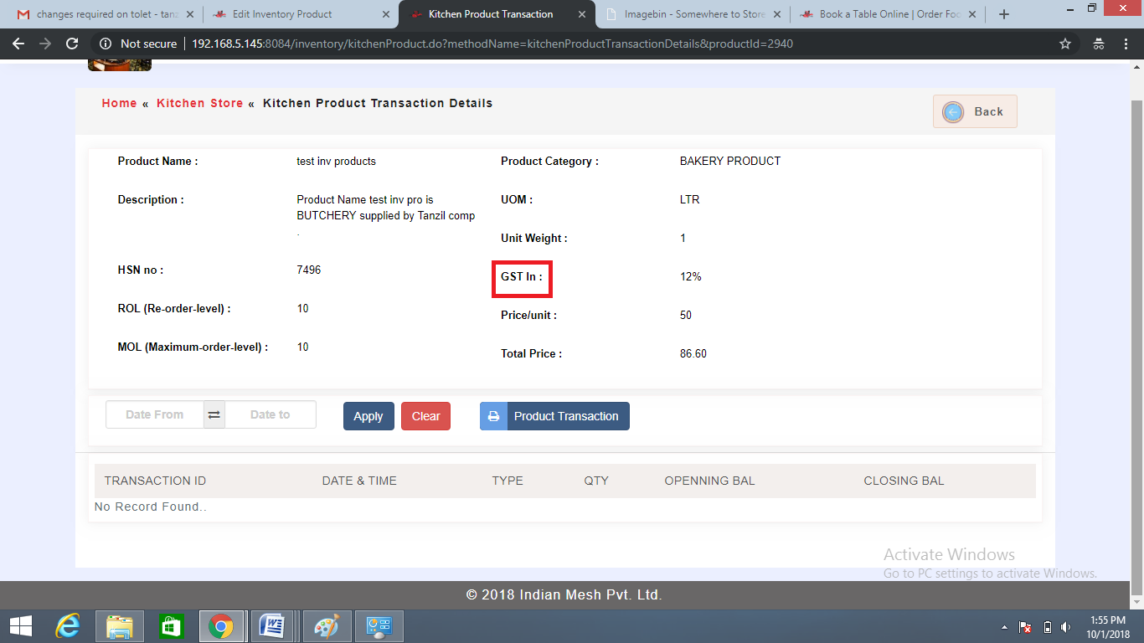1144x643 pixels.
Task: Click the Total Price value 86.60
Action: pyautogui.click(x=693, y=353)
